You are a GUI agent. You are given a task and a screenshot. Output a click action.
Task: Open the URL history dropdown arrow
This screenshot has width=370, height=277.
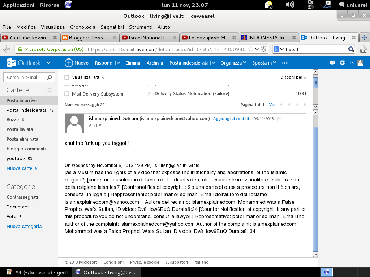(257, 49)
